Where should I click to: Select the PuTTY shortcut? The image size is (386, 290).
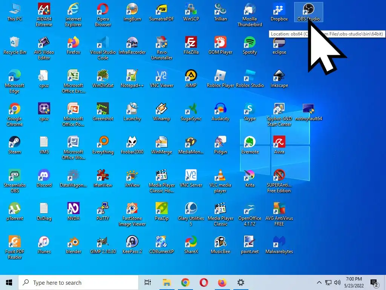pyautogui.click(x=103, y=212)
